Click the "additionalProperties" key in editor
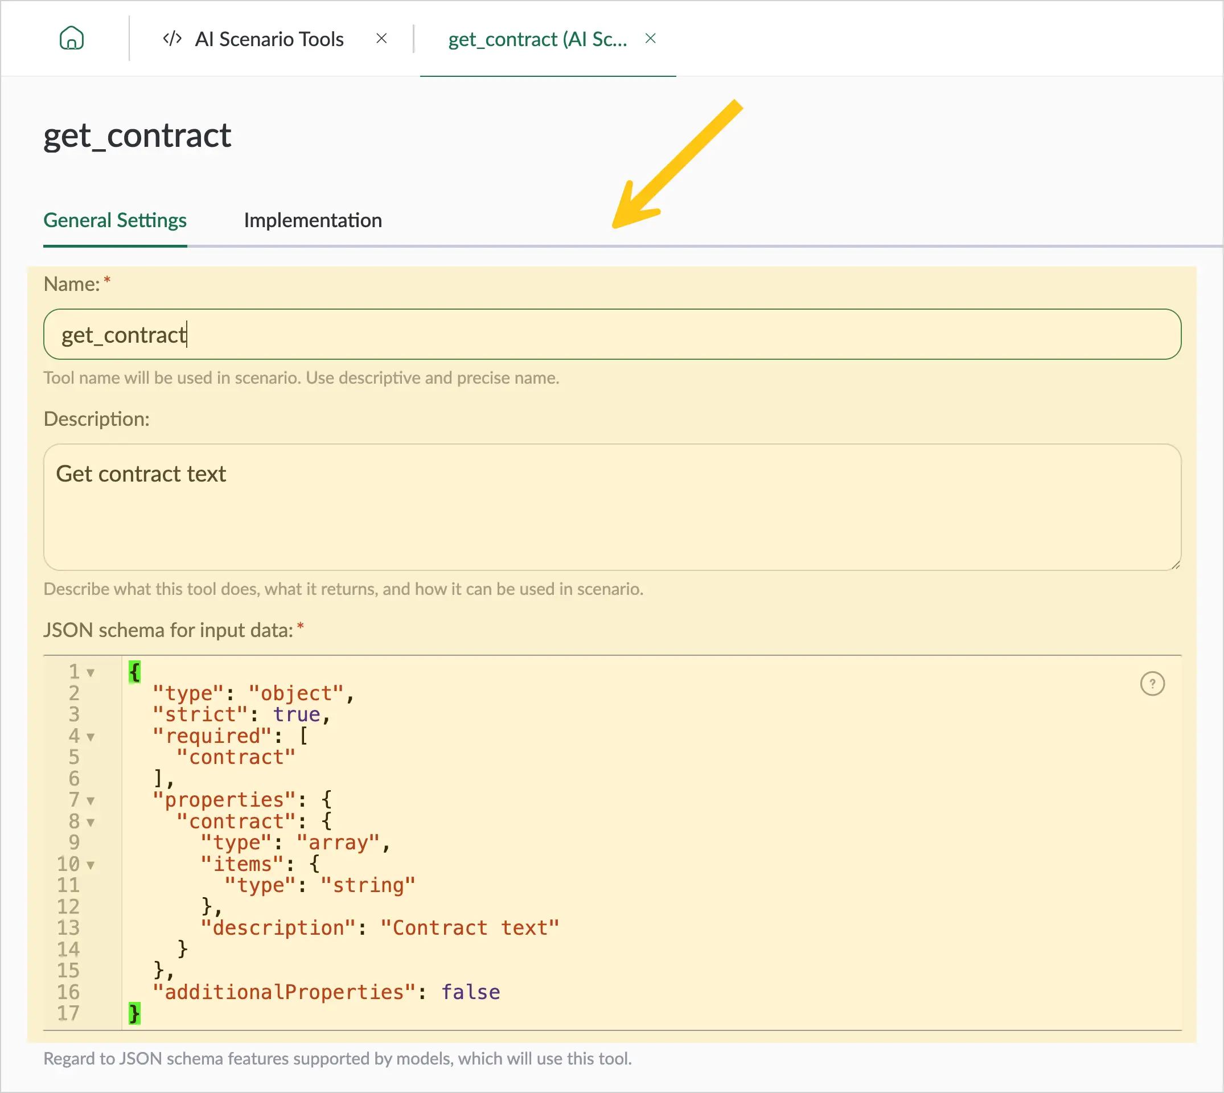The width and height of the screenshot is (1224, 1093). click(284, 992)
